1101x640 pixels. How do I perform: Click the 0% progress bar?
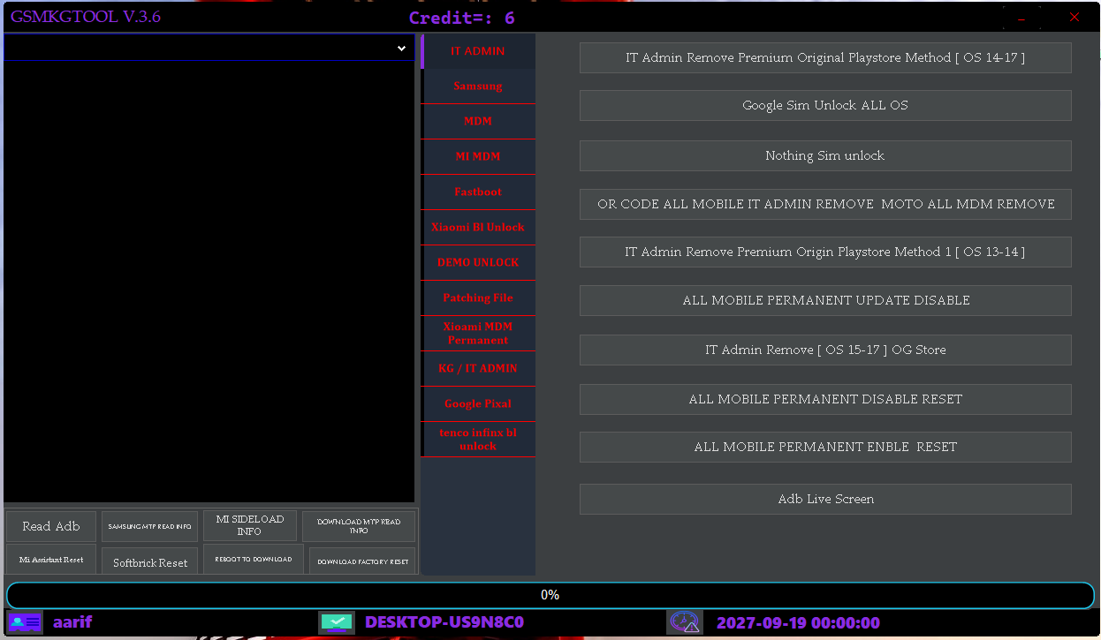click(x=550, y=595)
